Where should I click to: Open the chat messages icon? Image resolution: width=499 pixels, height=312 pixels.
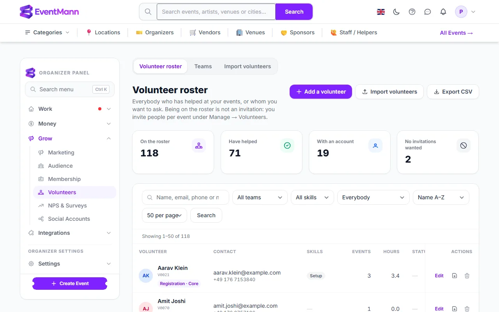[428, 12]
